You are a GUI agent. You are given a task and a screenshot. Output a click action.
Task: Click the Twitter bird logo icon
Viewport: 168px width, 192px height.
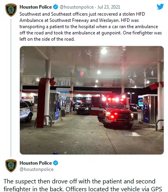(160, 7)
